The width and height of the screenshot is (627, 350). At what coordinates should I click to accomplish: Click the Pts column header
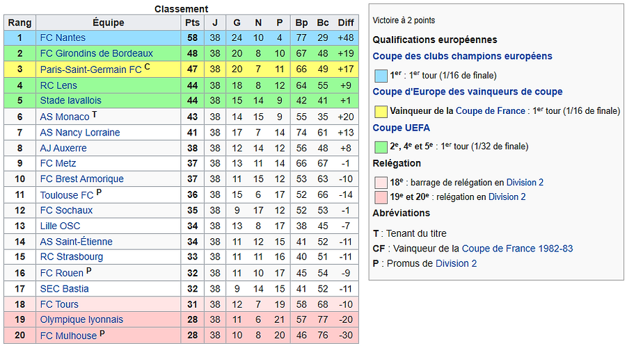[x=192, y=23]
